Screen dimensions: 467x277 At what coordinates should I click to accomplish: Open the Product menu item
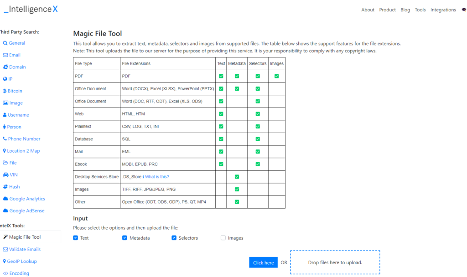point(388,10)
